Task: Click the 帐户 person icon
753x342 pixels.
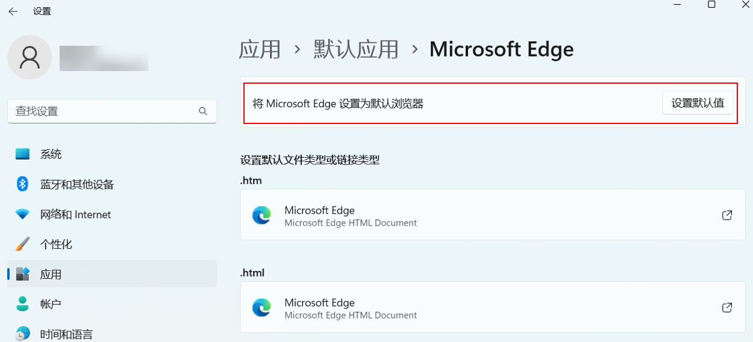Action: pos(22,304)
